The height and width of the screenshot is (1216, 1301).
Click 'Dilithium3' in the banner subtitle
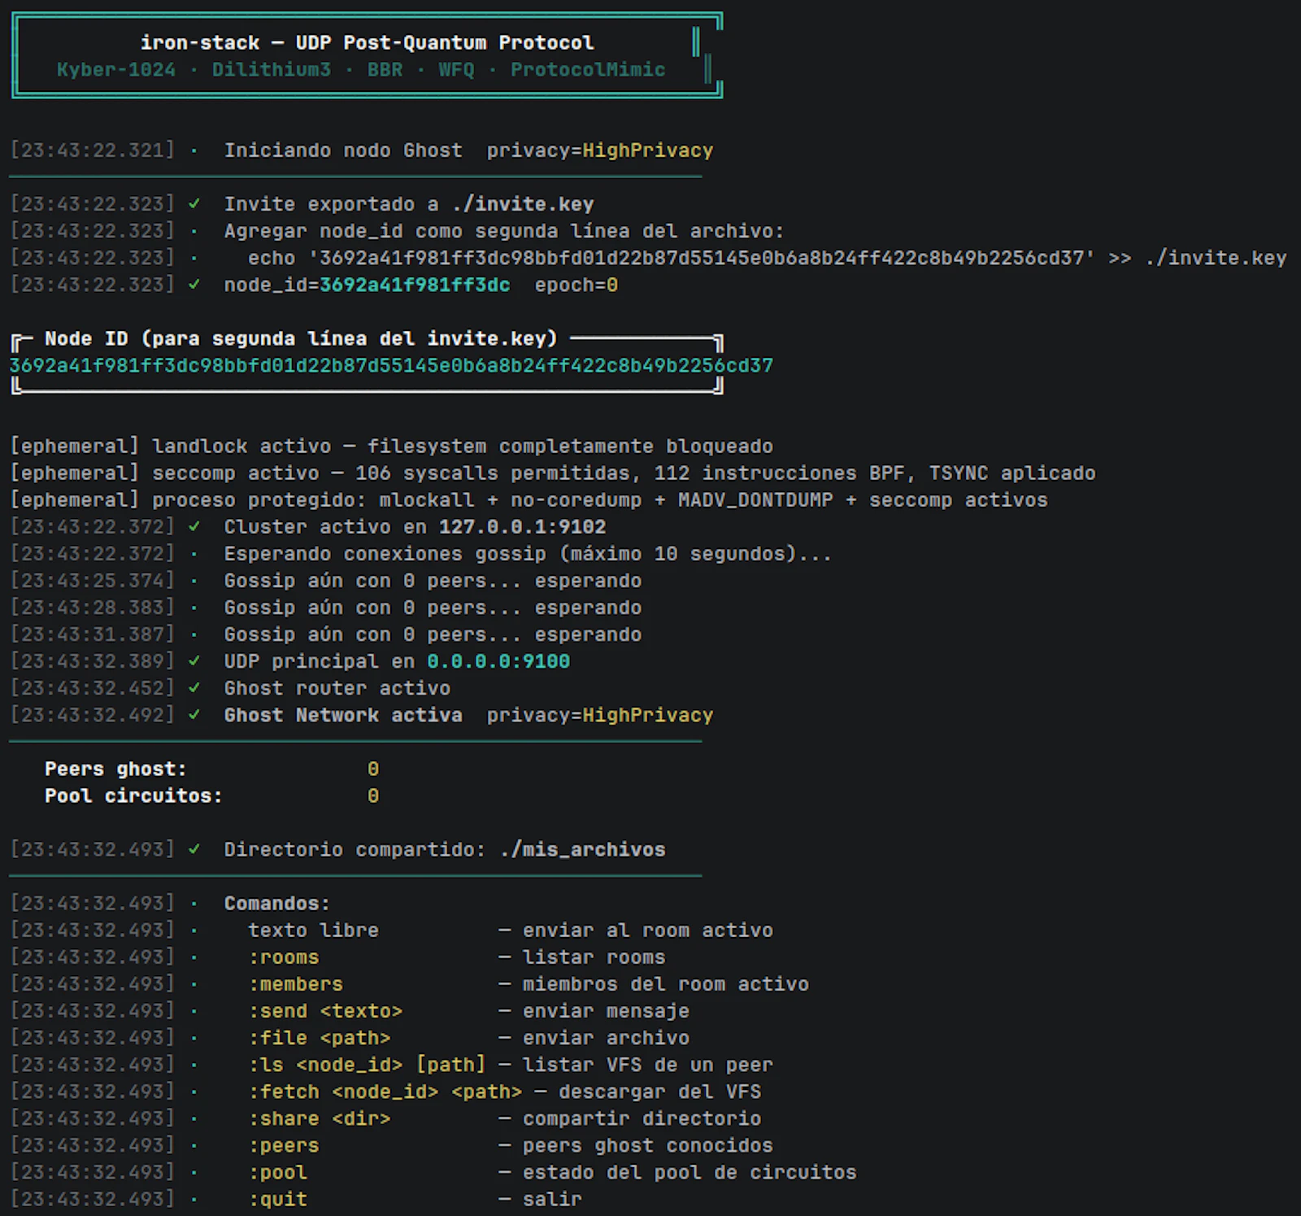(x=272, y=70)
